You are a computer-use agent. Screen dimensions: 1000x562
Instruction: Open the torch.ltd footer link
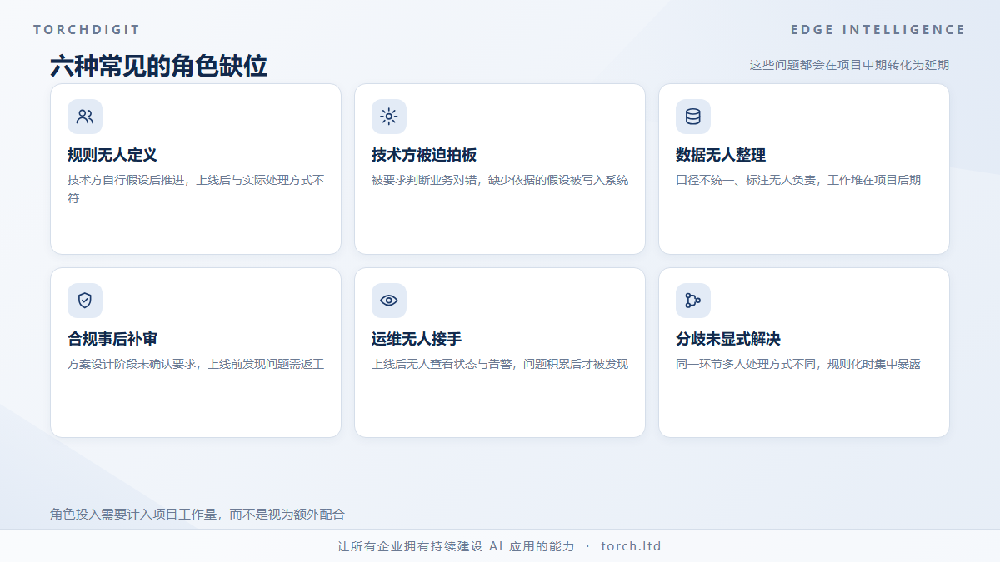(x=631, y=546)
